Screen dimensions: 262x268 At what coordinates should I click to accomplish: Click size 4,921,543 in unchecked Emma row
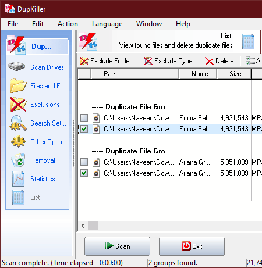(234, 118)
